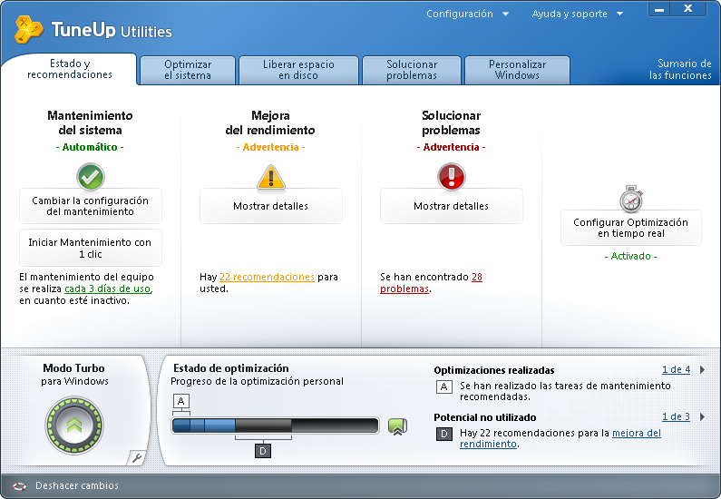Click Mostrar detalles under Solucionar problemas
Viewport: 721px width, 499px height.
pos(451,206)
